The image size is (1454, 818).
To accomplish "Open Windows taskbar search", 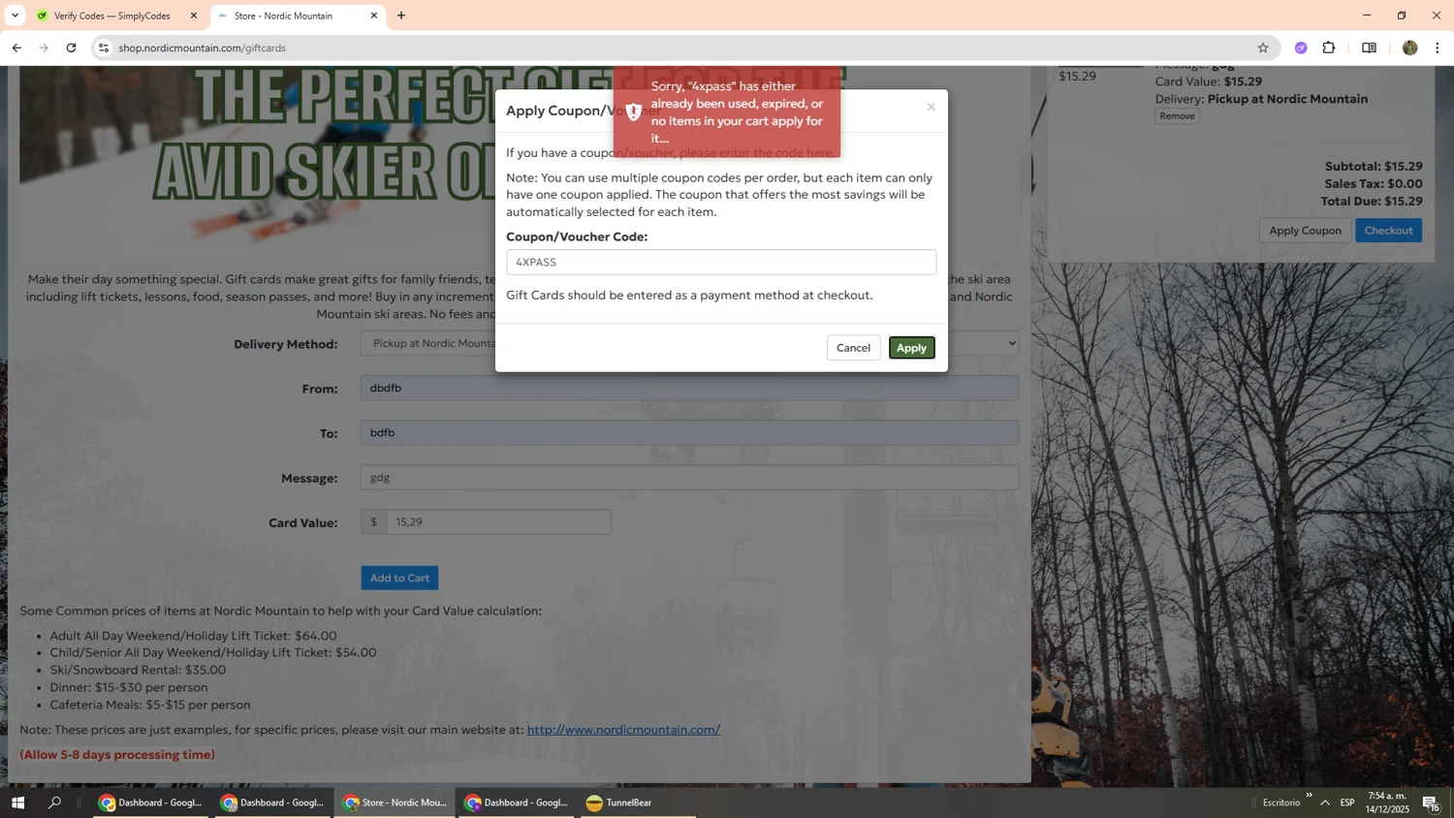I will tap(54, 802).
